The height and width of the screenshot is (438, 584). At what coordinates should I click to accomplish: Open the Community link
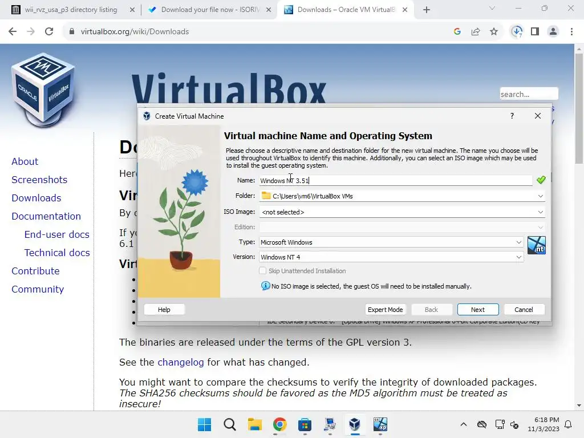(38, 289)
